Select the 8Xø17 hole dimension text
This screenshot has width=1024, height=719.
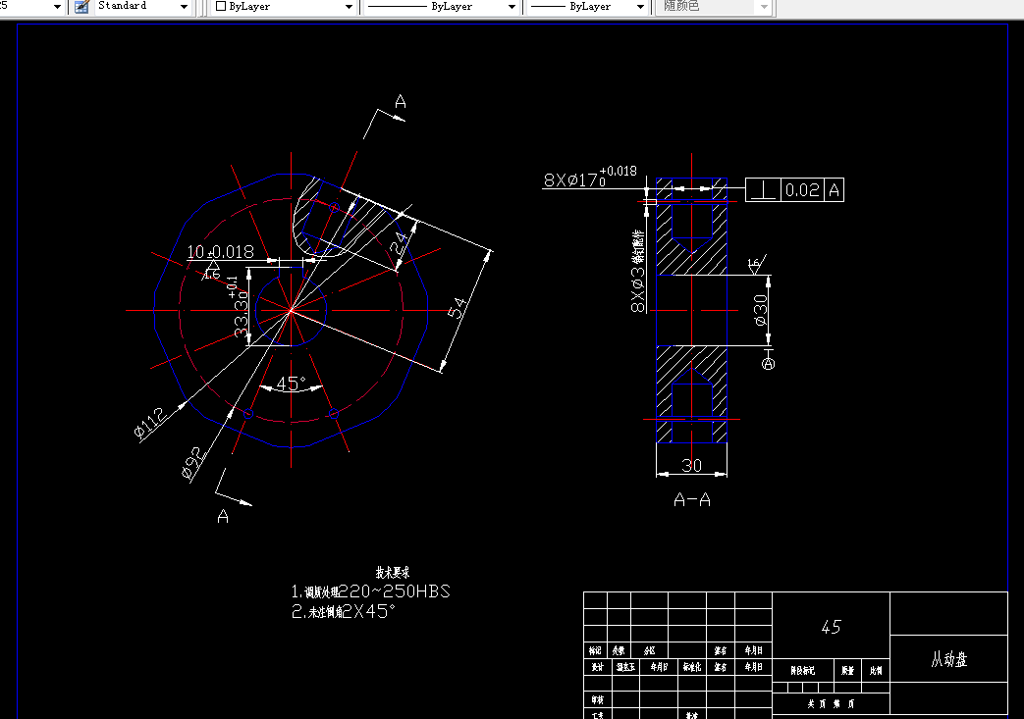click(x=590, y=177)
